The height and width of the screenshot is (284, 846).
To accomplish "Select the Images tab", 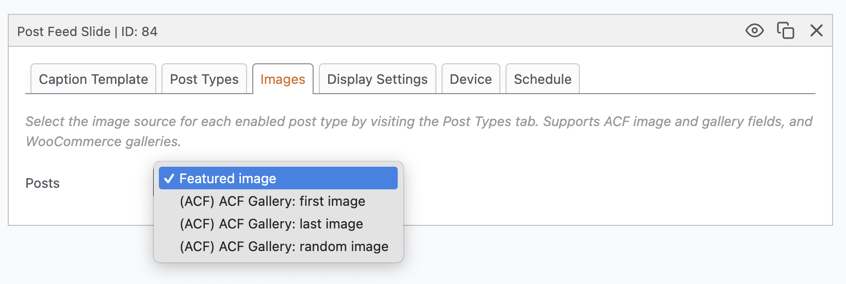I will coord(283,79).
